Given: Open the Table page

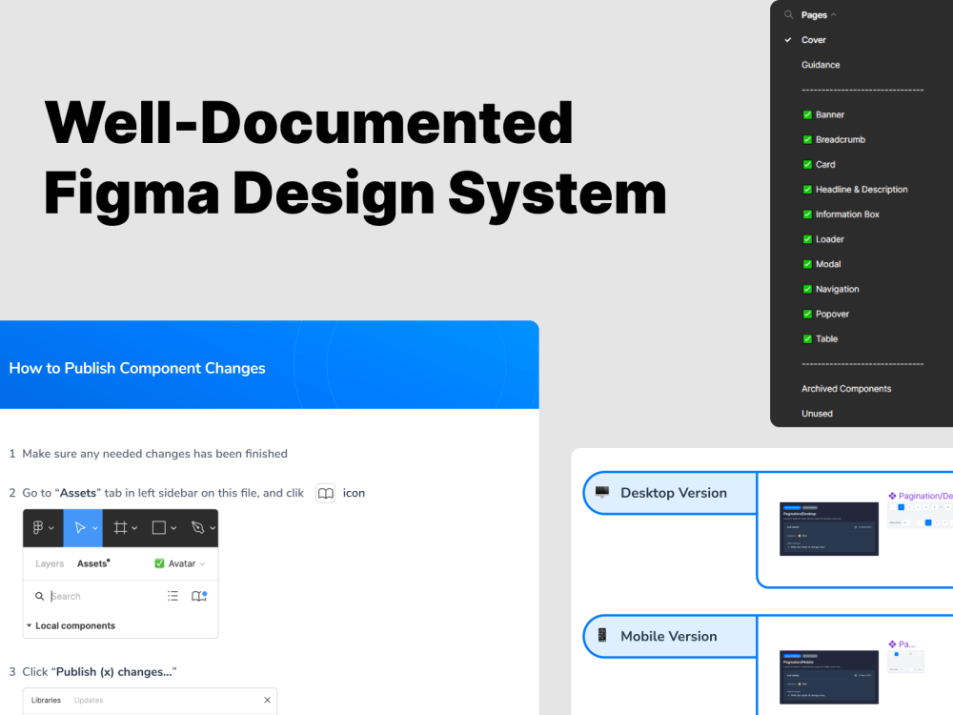Looking at the screenshot, I should [x=826, y=338].
